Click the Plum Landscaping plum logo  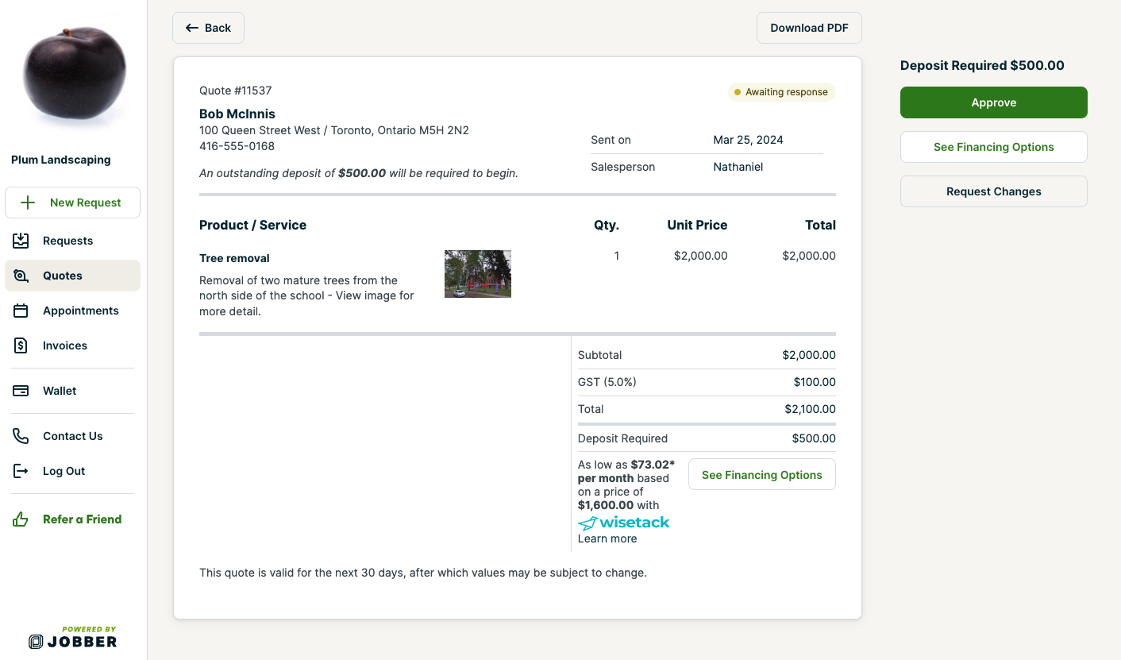[73, 73]
